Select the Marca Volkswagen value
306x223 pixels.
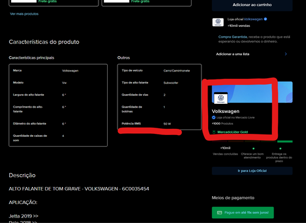click(70, 71)
